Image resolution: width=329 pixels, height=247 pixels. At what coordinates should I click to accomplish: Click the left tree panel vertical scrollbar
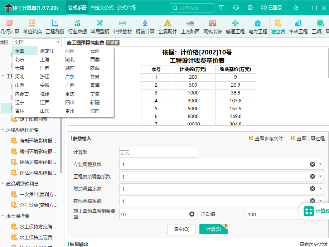pos(61,145)
